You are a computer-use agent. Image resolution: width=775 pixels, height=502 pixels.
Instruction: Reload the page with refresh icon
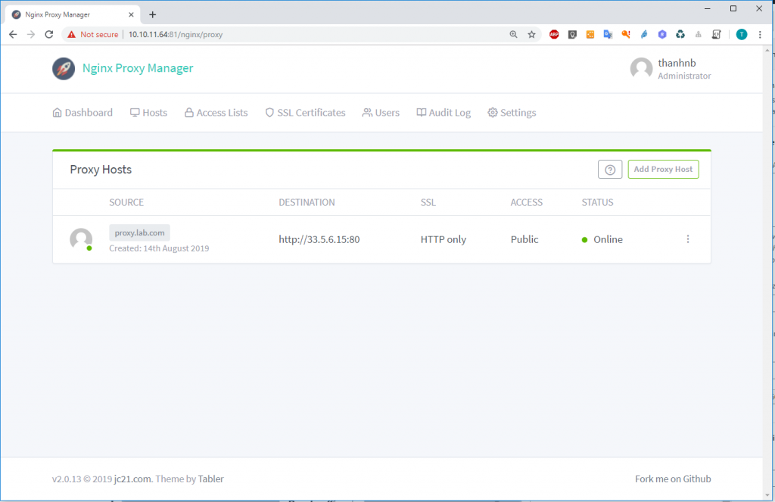[x=49, y=34]
